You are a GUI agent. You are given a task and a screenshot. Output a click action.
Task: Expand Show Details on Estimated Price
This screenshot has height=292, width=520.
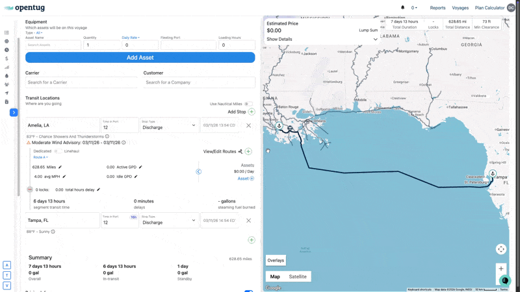point(322,40)
